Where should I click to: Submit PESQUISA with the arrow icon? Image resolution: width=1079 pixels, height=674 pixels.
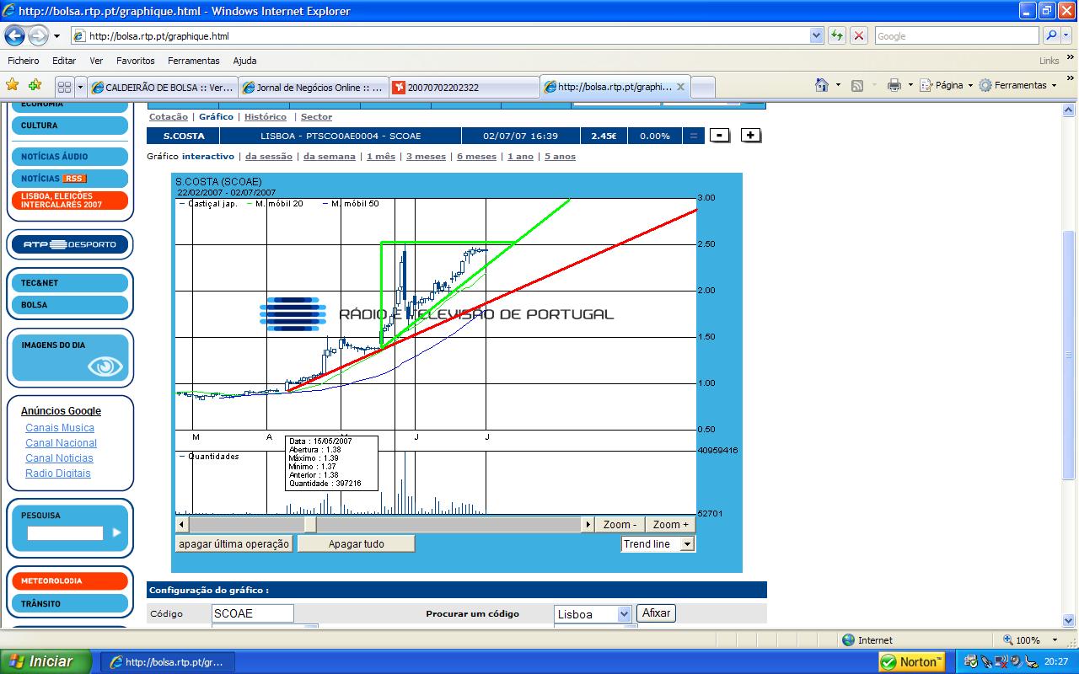(x=116, y=532)
